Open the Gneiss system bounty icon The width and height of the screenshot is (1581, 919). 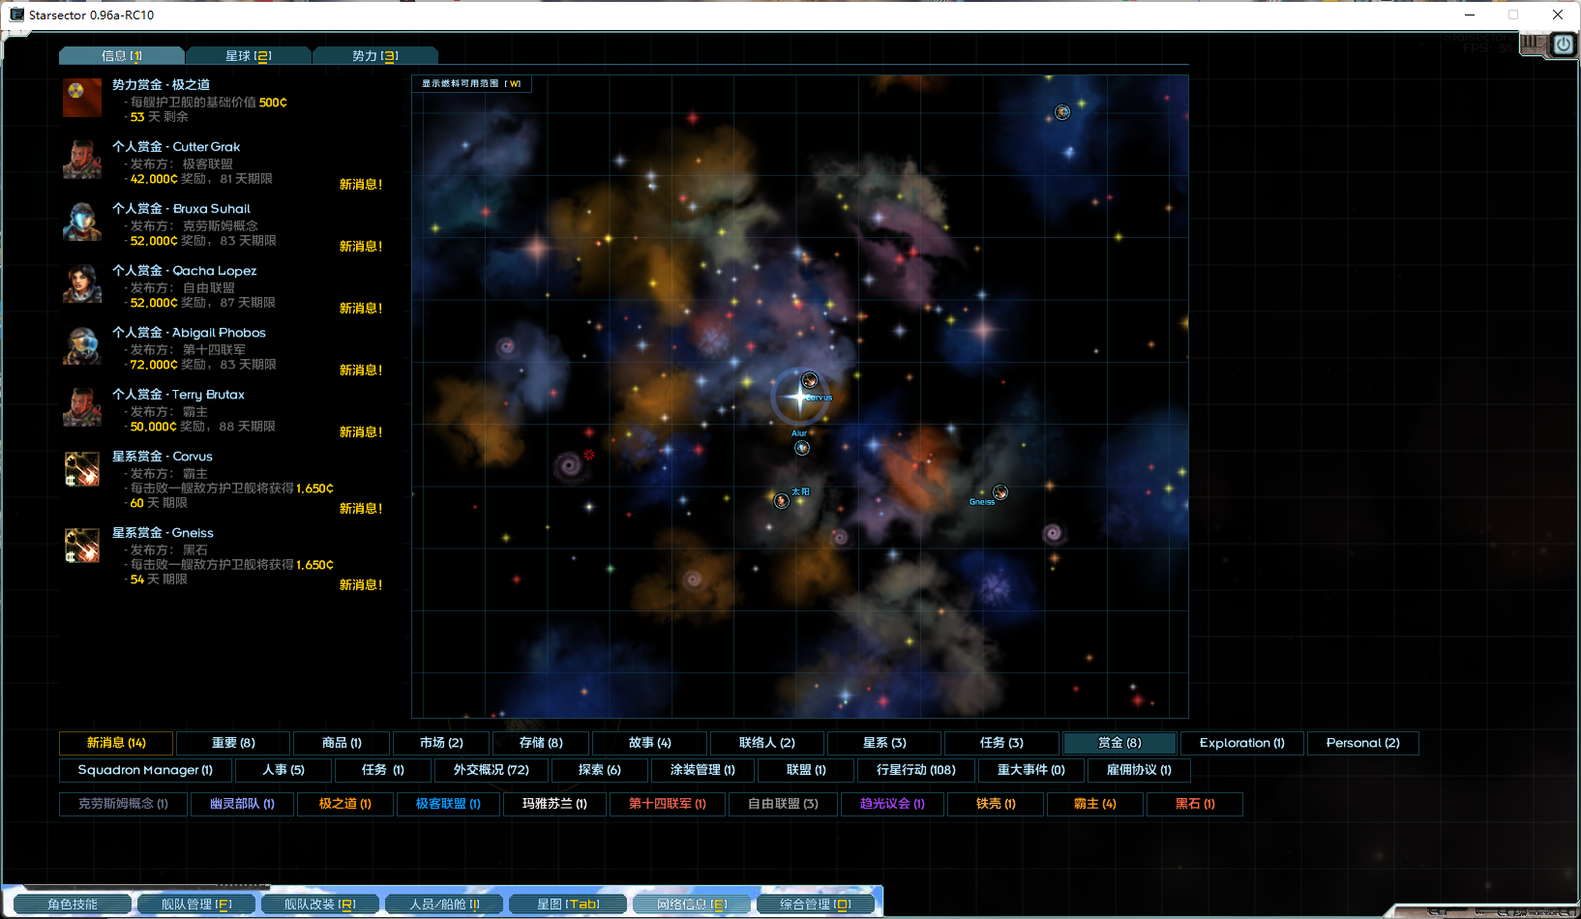pyautogui.click(x=82, y=546)
